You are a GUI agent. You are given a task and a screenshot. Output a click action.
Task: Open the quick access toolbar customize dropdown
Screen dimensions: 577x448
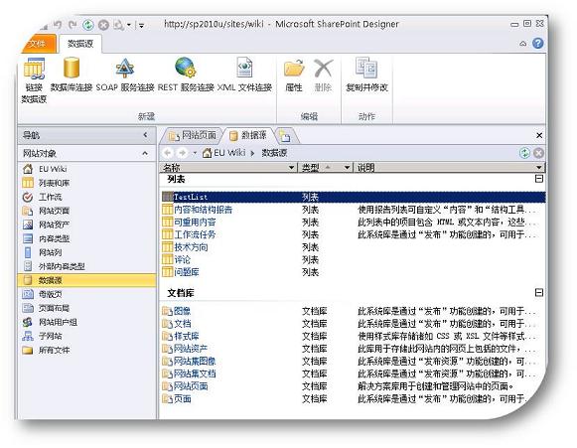141,26
